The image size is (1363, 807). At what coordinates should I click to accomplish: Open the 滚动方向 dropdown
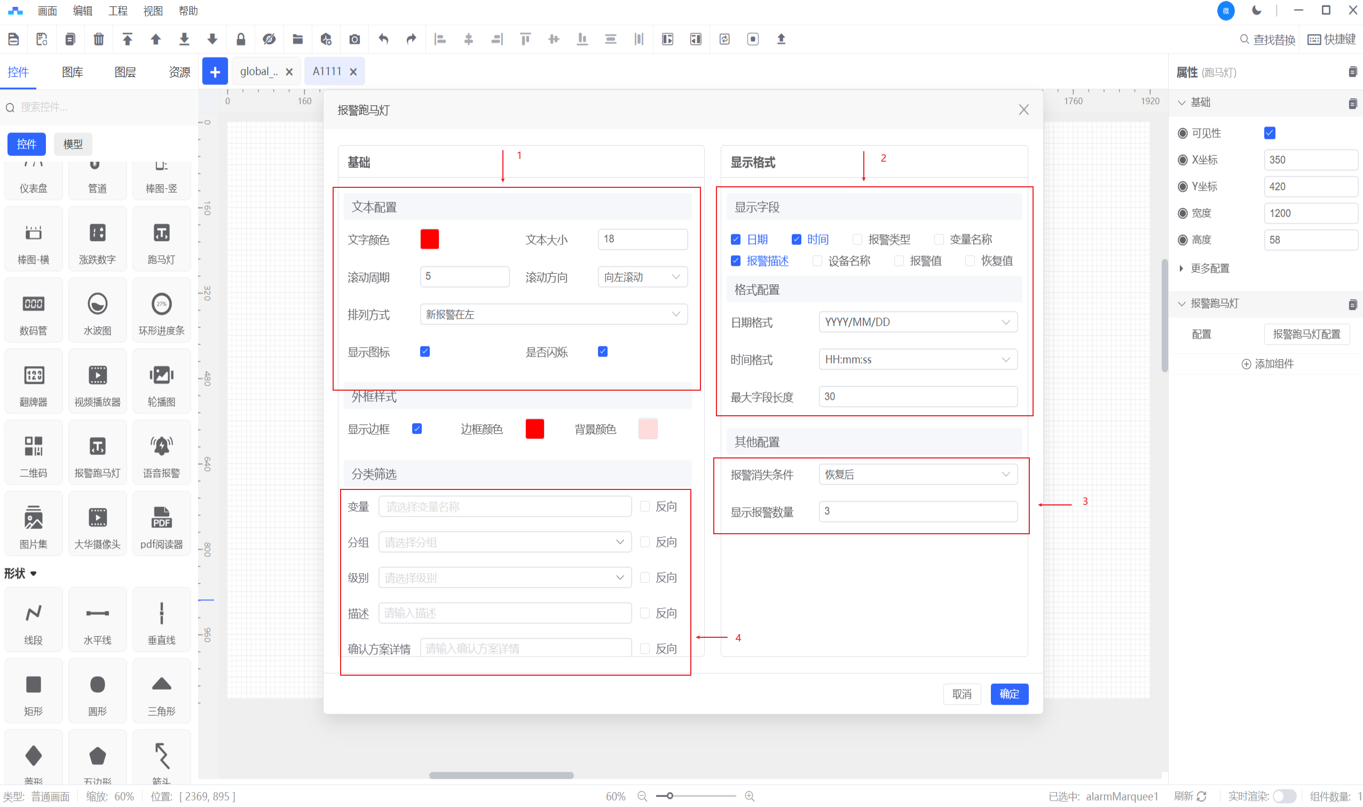click(x=642, y=277)
